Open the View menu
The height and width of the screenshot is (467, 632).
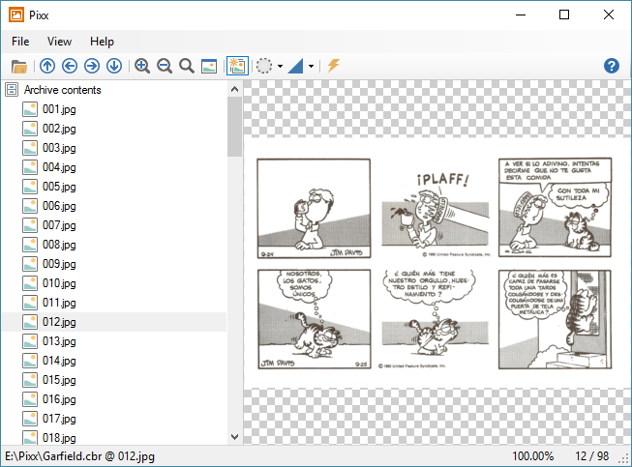click(59, 42)
